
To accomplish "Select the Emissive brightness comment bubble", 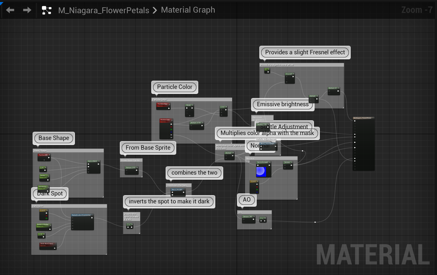I will [283, 104].
